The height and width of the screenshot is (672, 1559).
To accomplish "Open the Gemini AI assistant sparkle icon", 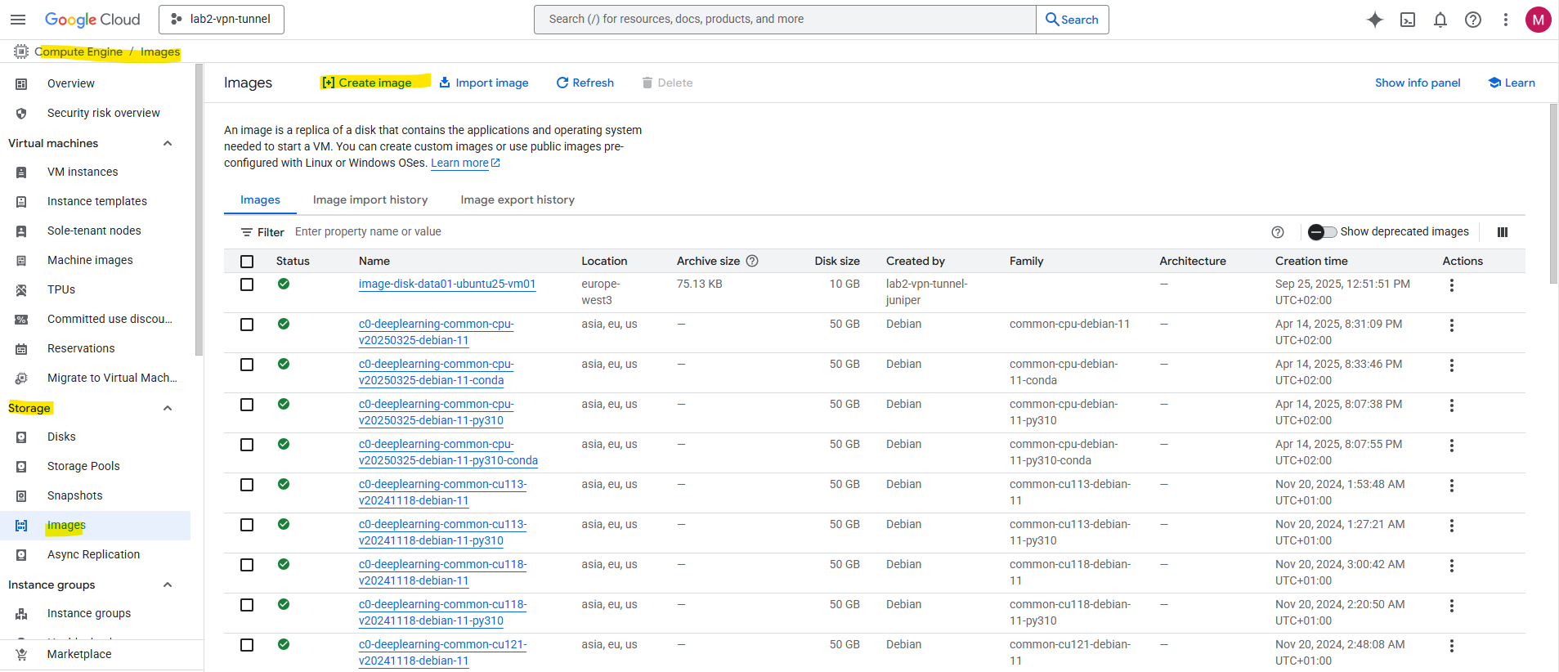I will click(x=1374, y=20).
